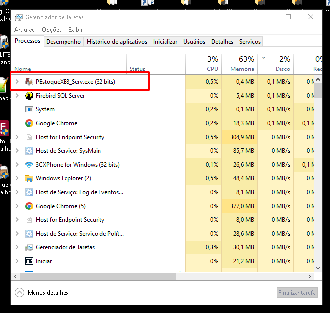Expand Windows Explorer (2) group

[x=17, y=178]
